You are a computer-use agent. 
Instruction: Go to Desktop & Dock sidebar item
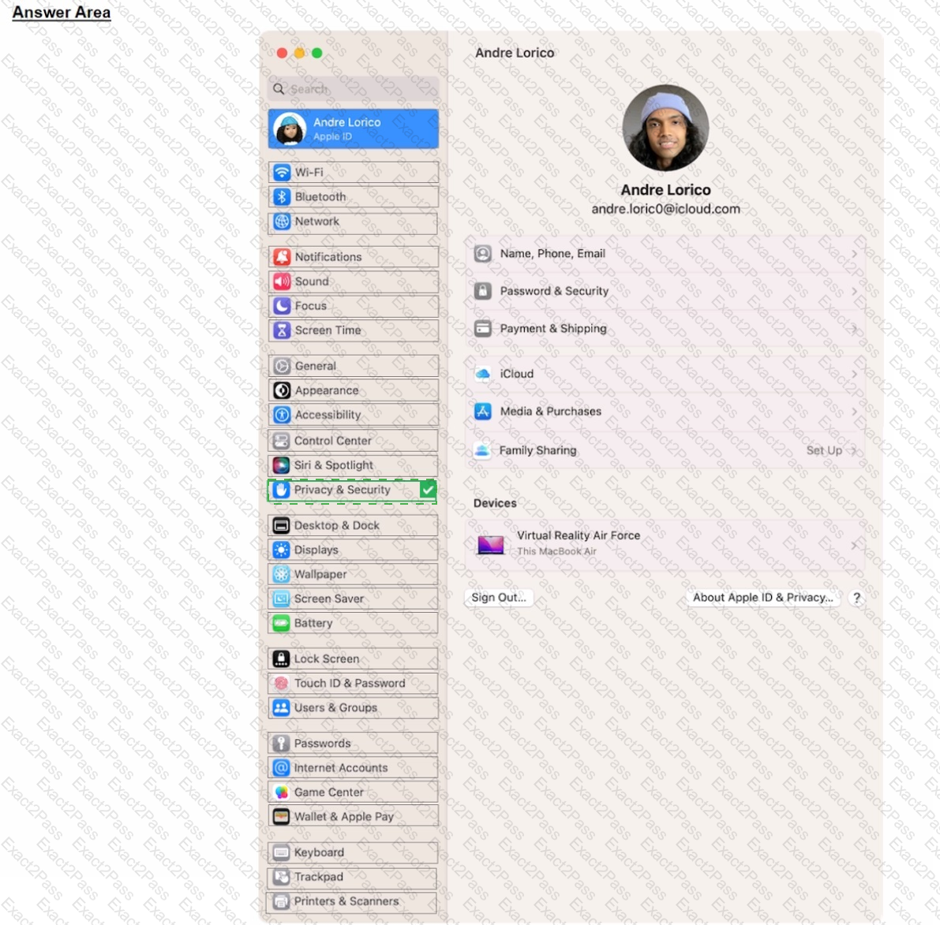pos(353,526)
